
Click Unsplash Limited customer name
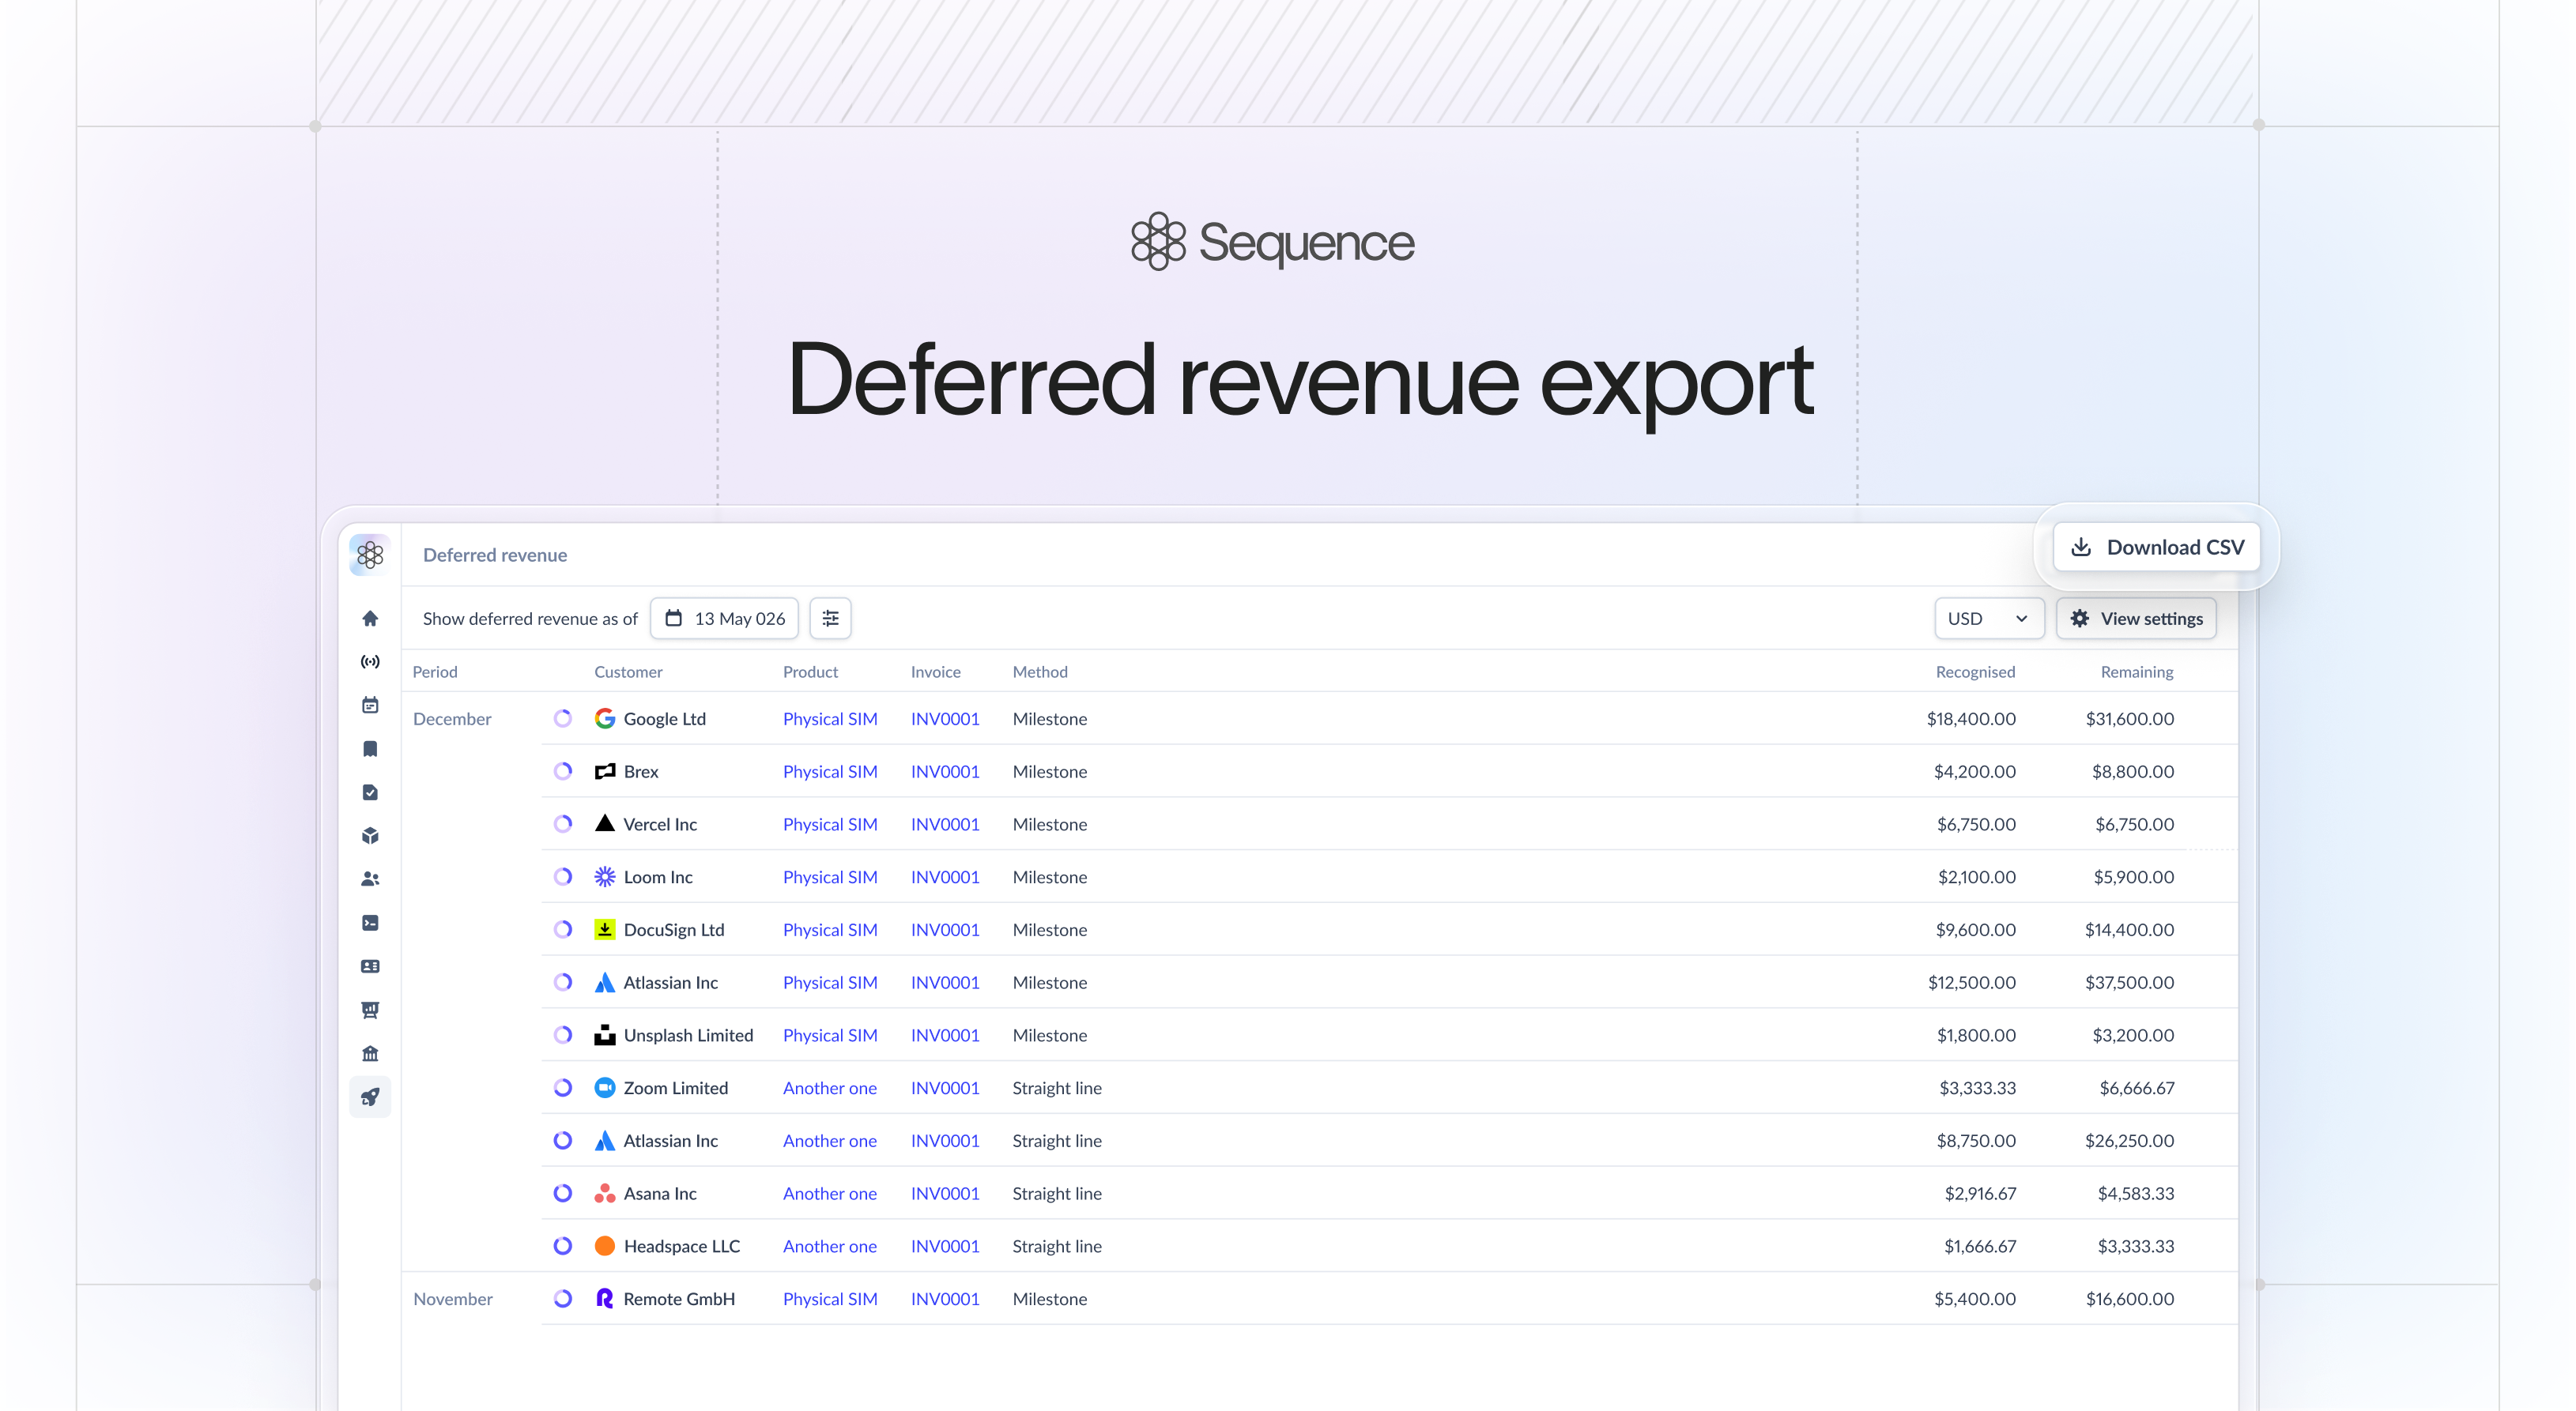pyautogui.click(x=688, y=1035)
